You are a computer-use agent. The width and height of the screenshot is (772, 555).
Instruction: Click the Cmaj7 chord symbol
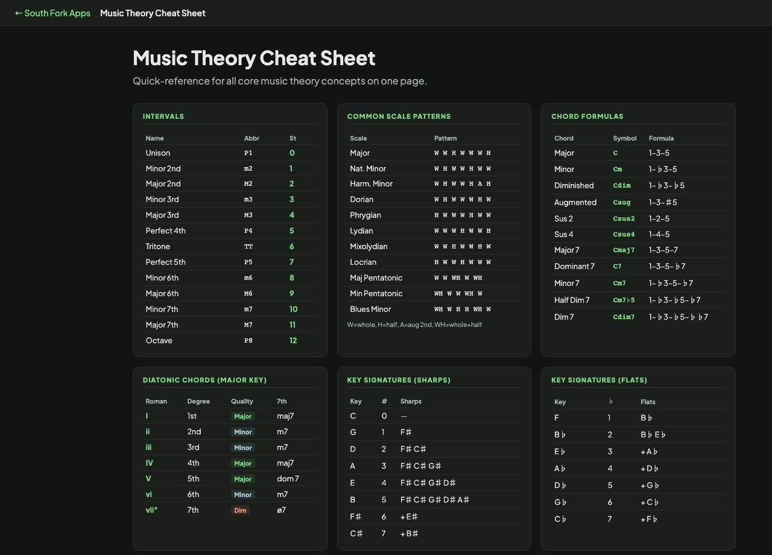click(x=624, y=250)
